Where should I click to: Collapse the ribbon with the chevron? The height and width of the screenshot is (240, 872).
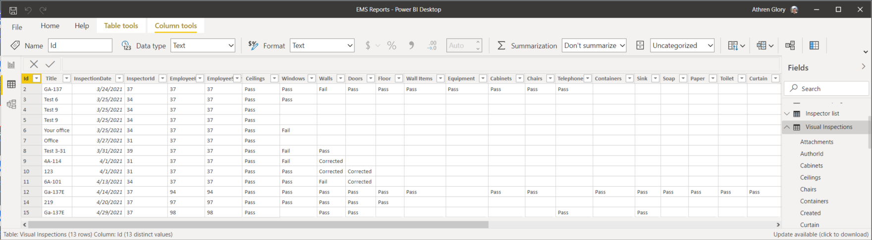click(x=866, y=52)
